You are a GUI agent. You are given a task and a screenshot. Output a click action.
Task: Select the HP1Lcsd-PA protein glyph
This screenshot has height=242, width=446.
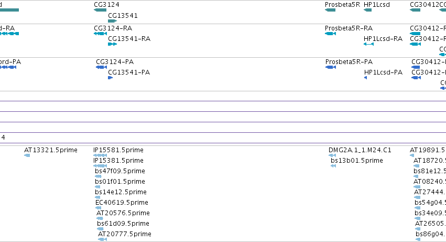click(365, 78)
